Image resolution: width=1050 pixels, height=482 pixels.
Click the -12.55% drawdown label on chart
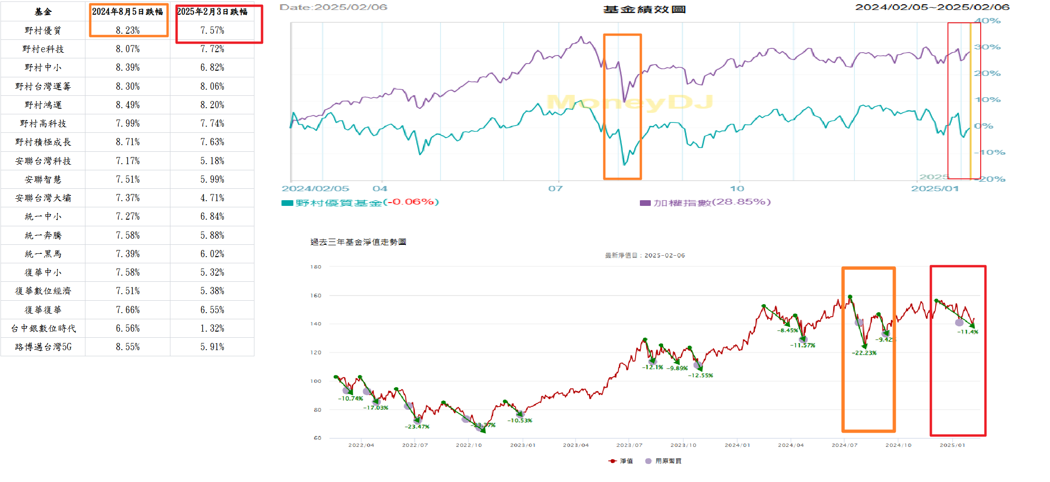700,376
